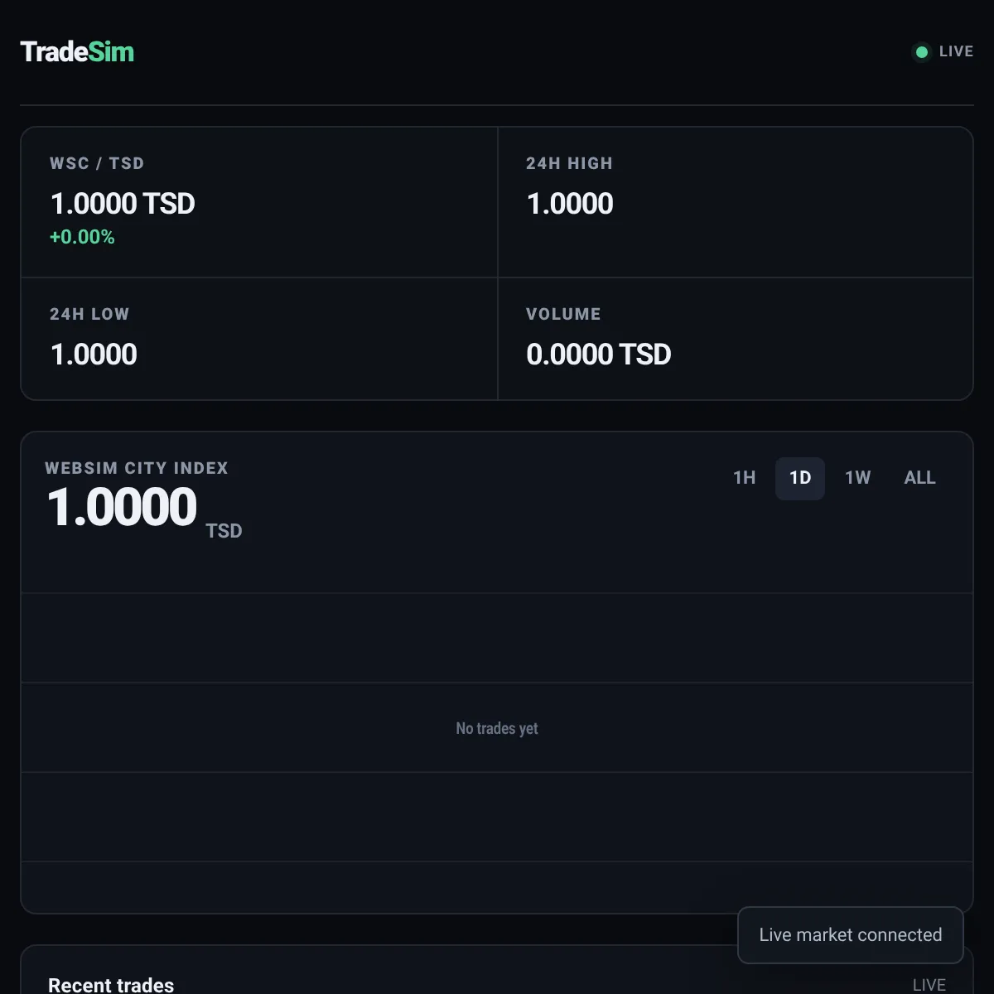The height and width of the screenshot is (994, 994).
Task: Click the 0.0000 TSD volume value
Action: click(599, 355)
